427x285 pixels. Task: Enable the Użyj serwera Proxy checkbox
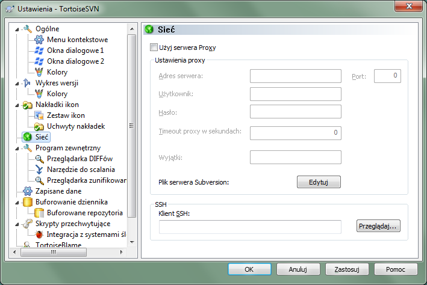[x=154, y=47]
